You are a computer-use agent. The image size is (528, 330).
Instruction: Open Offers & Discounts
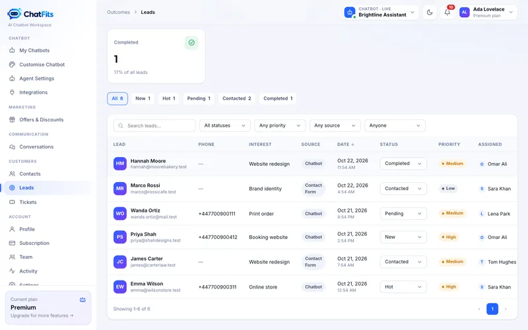pyautogui.click(x=41, y=119)
